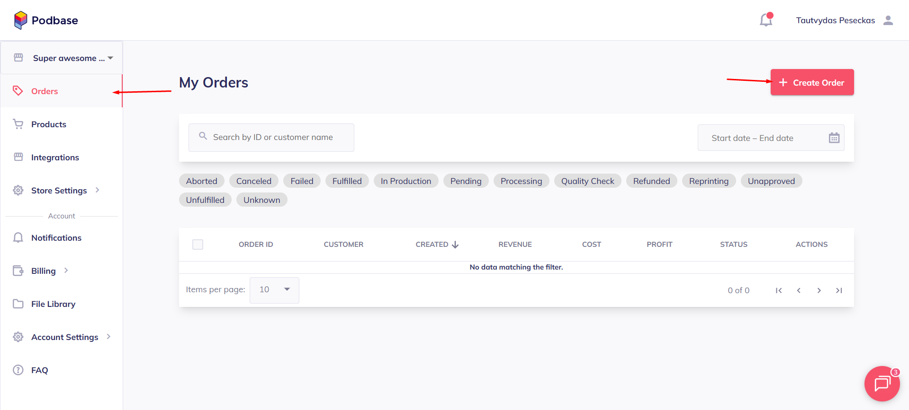Open File Library in the sidebar
The image size is (909, 410).
(x=53, y=304)
